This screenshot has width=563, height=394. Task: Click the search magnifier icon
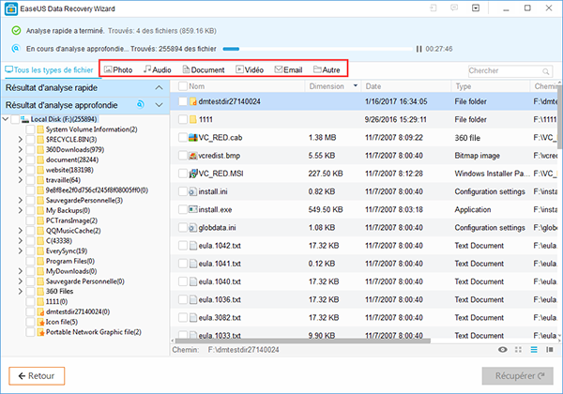coord(545,71)
